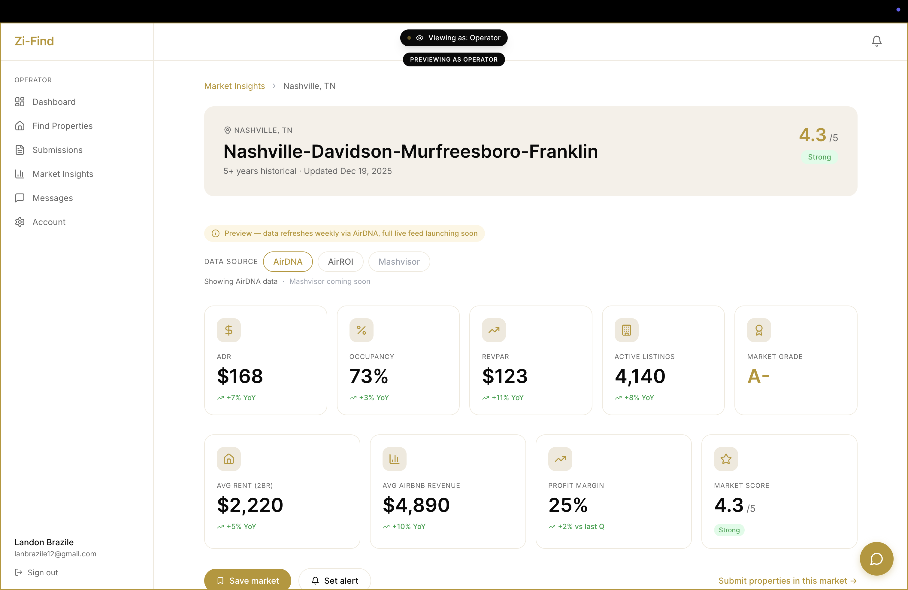Click the Market Grade award icon
The image size is (908, 590).
(759, 330)
